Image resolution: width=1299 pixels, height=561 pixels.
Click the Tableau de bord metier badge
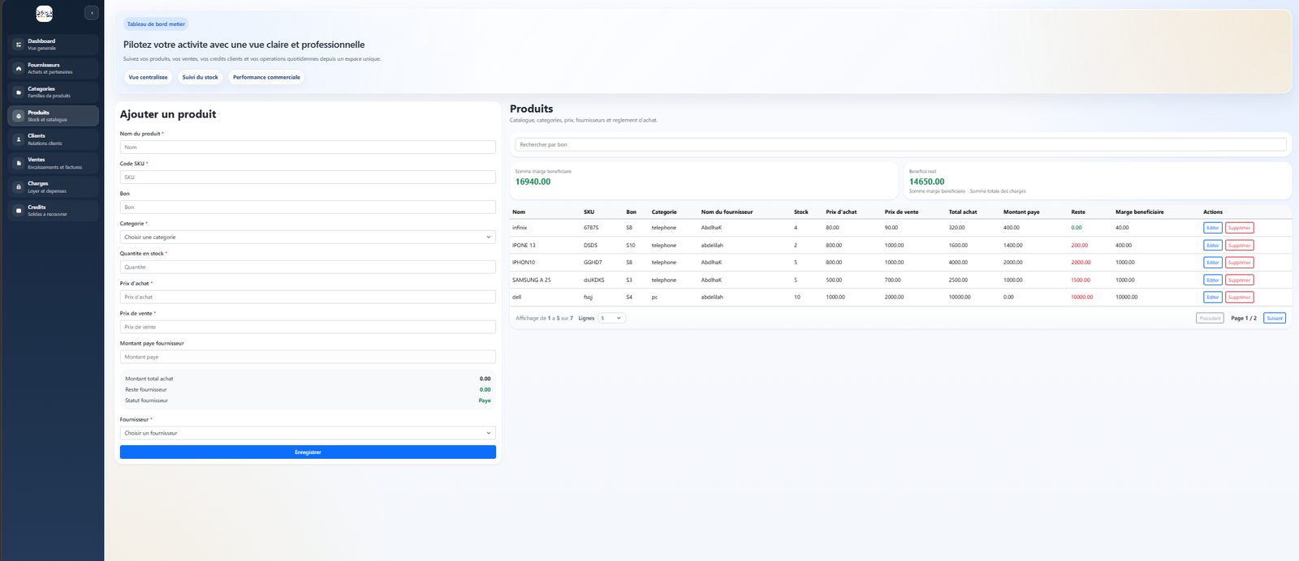pyautogui.click(x=156, y=24)
